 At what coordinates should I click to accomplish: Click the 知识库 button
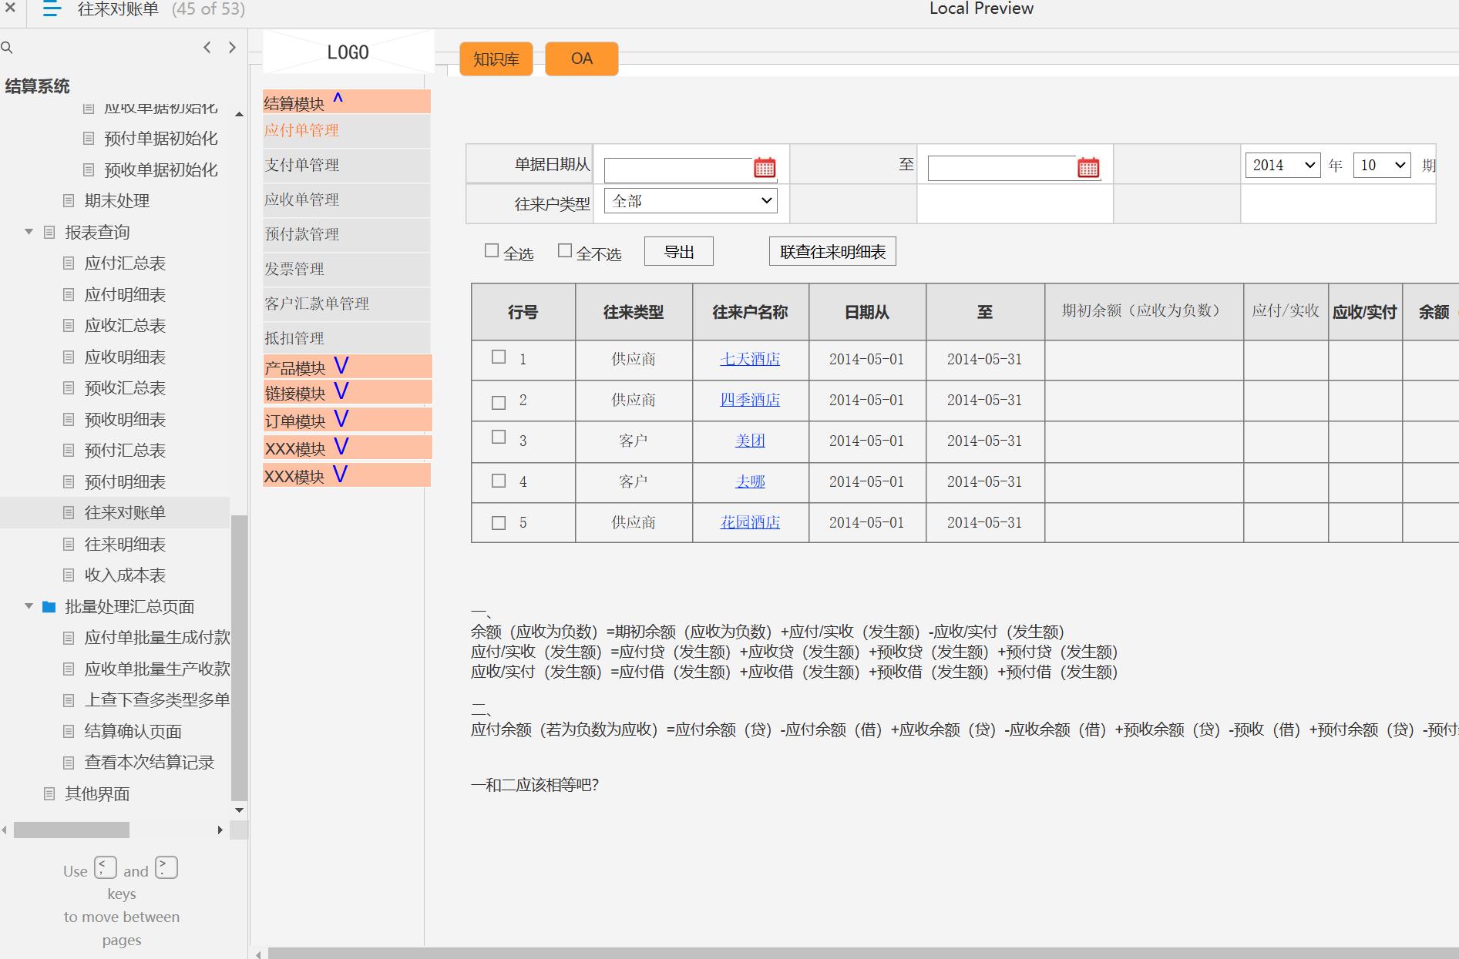click(496, 59)
